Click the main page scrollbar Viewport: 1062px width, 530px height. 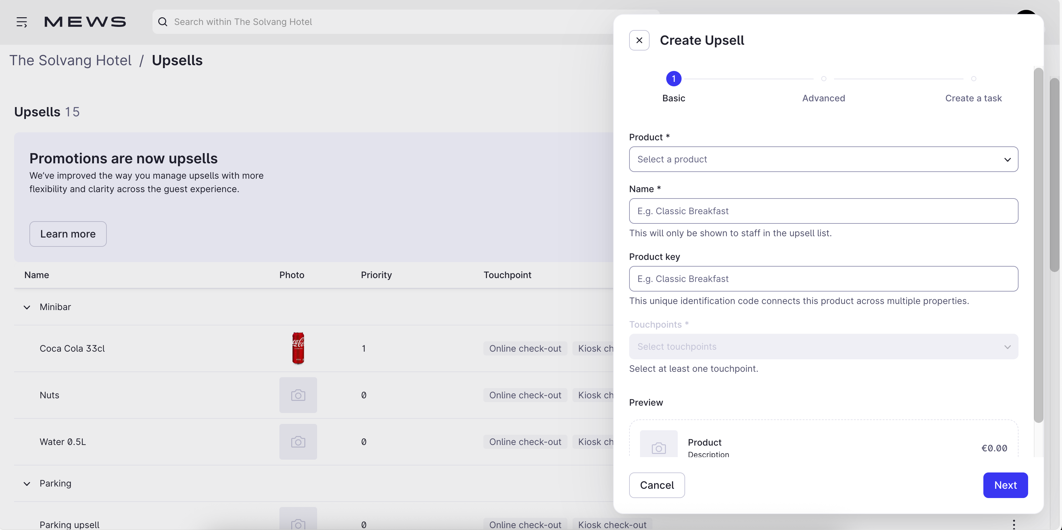[x=1054, y=175]
